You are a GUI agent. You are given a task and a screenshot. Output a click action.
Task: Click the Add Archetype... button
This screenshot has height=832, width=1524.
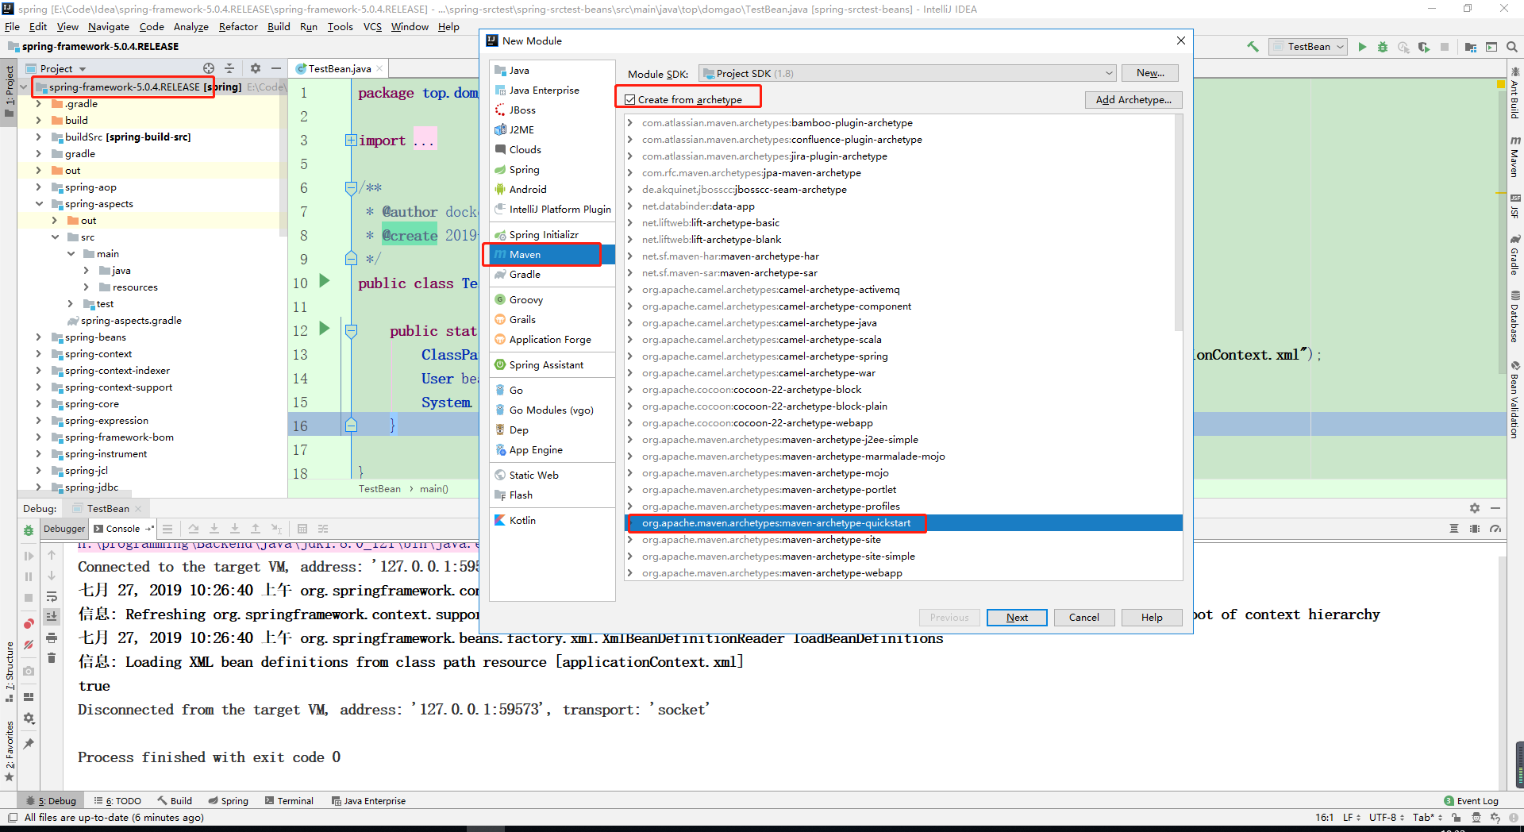click(1133, 100)
